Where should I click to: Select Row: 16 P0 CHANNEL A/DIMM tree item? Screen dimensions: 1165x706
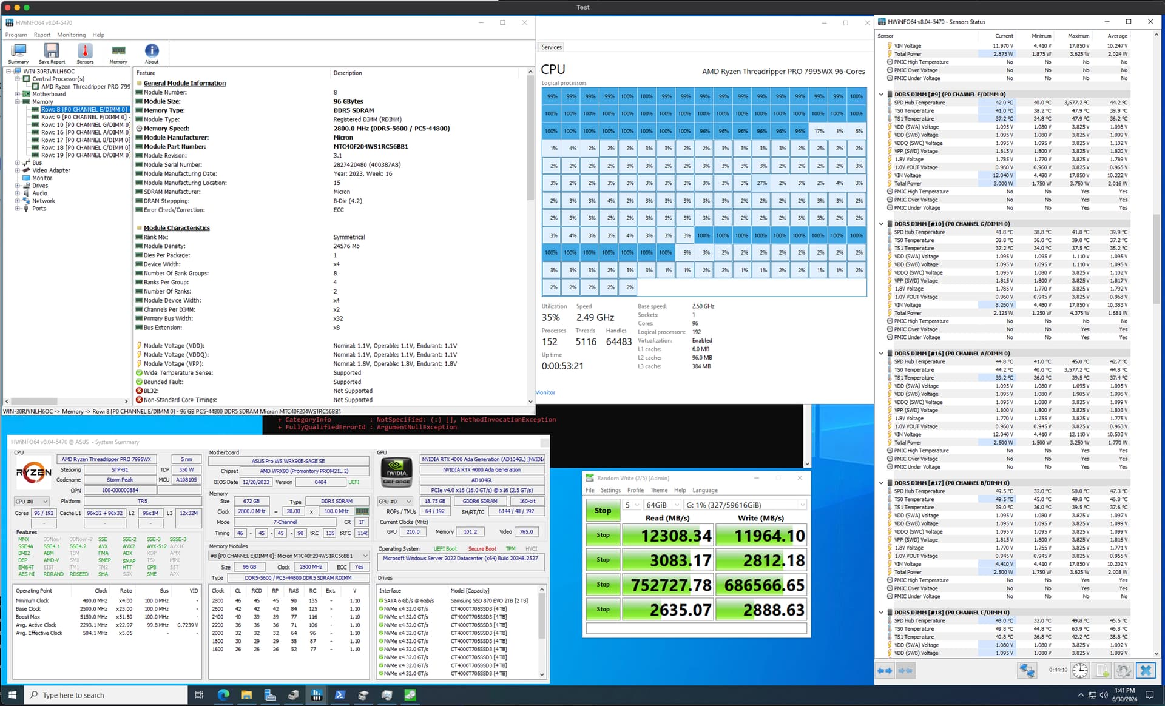coord(85,132)
